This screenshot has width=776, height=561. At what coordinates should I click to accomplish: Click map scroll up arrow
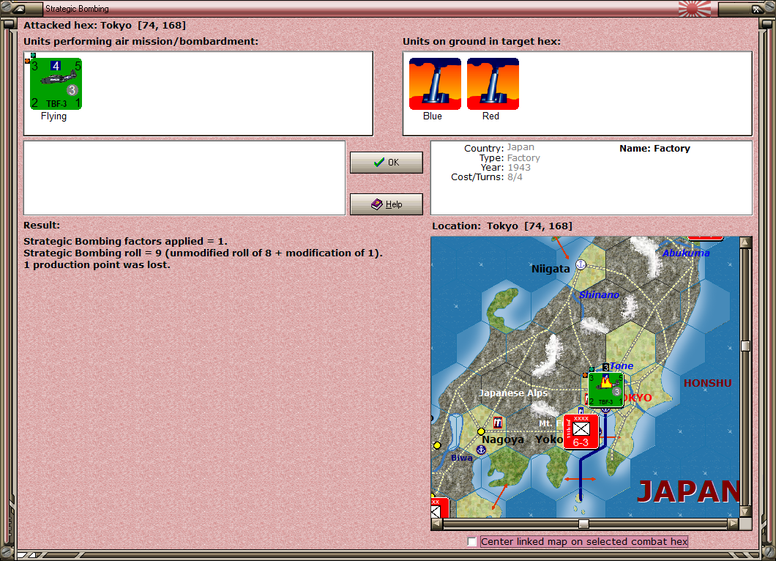[745, 242]
